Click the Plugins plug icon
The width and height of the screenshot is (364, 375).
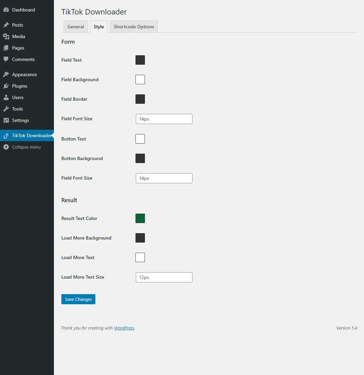[x=6, y=86]
